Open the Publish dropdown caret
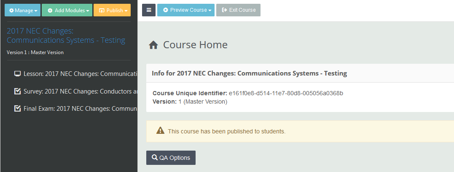This screenshot has width=454, height=172. pyautogui.click(x=126, y=11)
